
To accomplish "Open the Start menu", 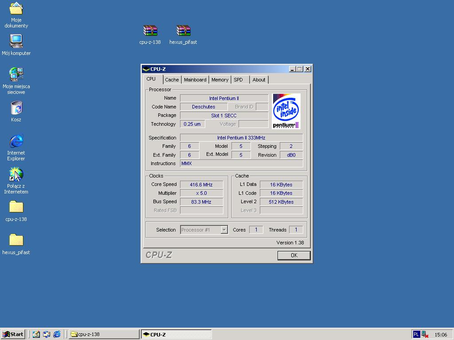I will [x=13, y=334].
